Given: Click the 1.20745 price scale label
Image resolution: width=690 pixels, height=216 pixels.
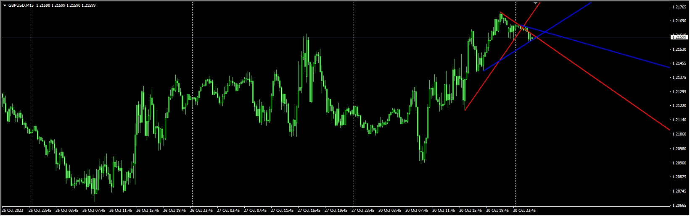Looking at the screenshot, I should pos(679,191).
